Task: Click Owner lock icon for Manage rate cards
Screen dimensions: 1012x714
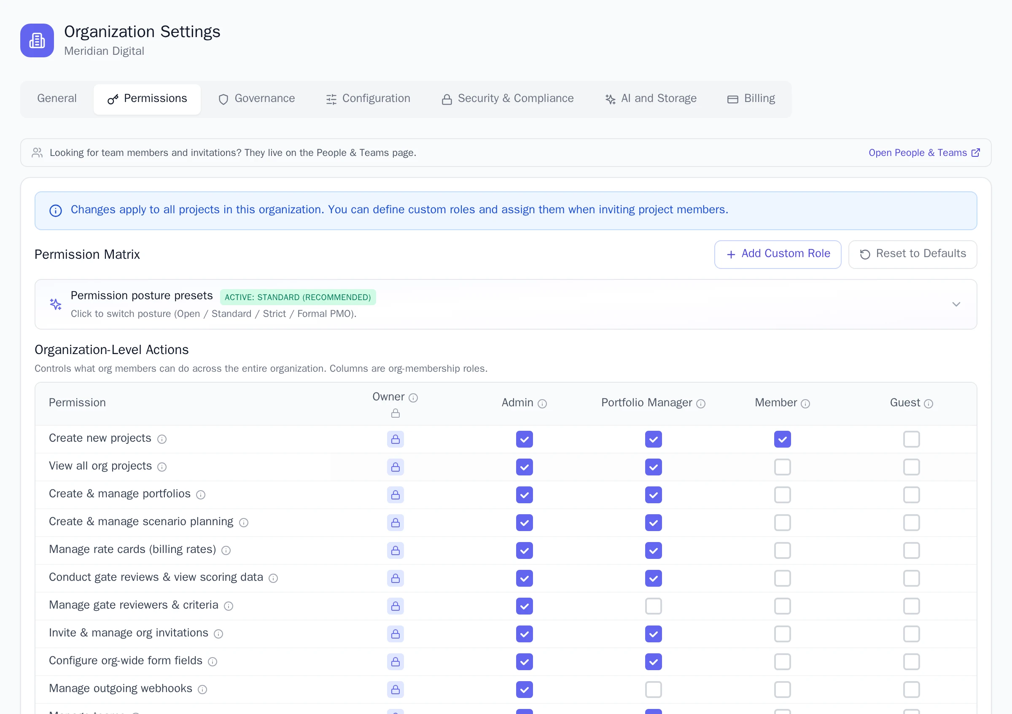Action: click(x=396, y=550)
